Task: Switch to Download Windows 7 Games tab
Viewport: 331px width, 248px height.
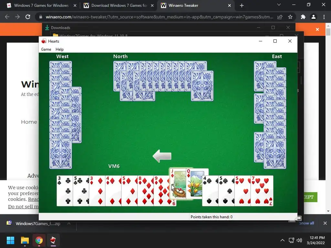Action: [119, 5]
